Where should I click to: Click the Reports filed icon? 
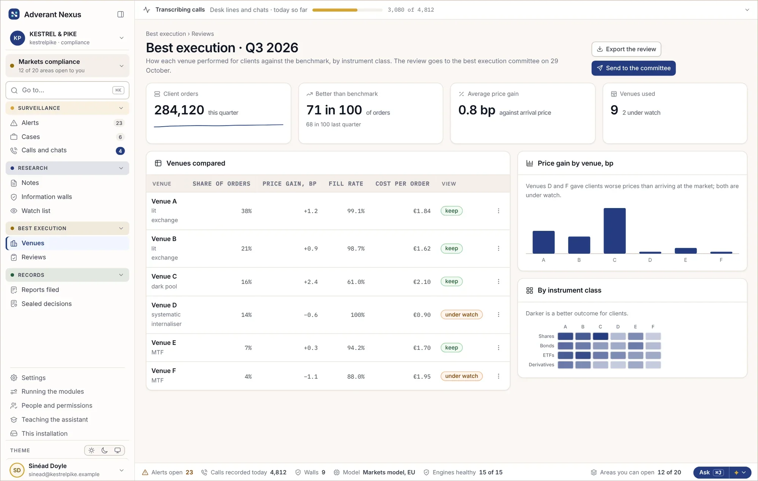pyautogui.click(x=14, y=290)
